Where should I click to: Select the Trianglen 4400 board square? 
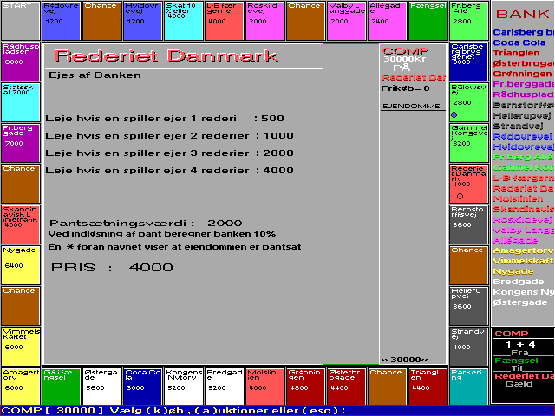click(428, 386)
